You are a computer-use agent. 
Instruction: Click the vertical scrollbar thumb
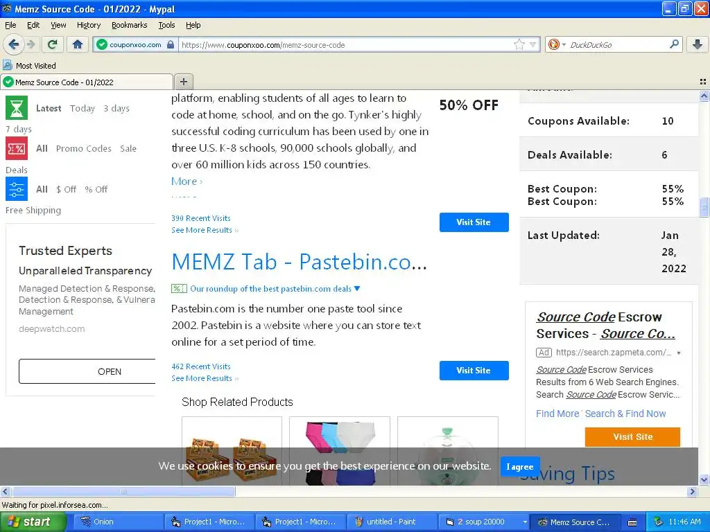coord(704,207)
